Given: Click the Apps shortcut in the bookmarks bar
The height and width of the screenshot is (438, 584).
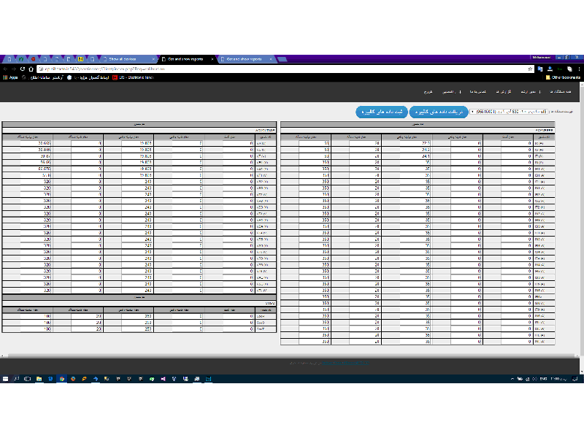Looking at the screenshot, I should (x=11, y=77).
